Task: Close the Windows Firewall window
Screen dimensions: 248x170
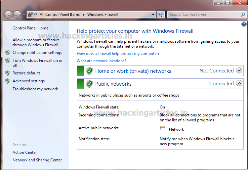Action: 240,3
